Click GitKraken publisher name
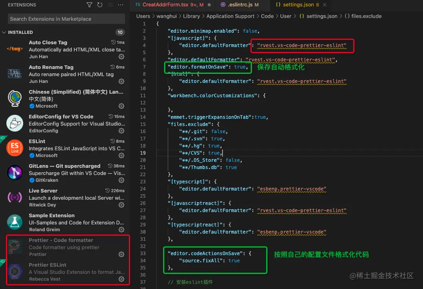This screenshot has height=289, width=423. tap(47, 180)
